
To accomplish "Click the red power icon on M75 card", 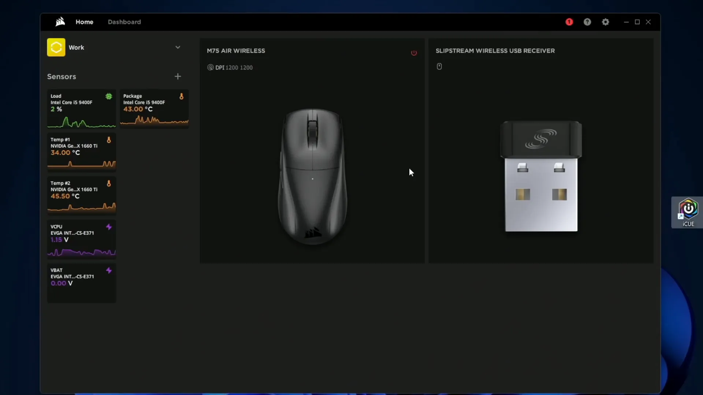I will click(x=414, y=53).
